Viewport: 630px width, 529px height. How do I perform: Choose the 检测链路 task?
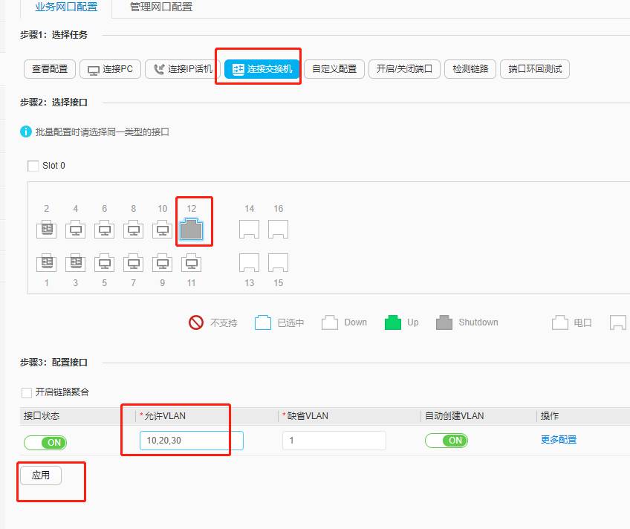470,69
